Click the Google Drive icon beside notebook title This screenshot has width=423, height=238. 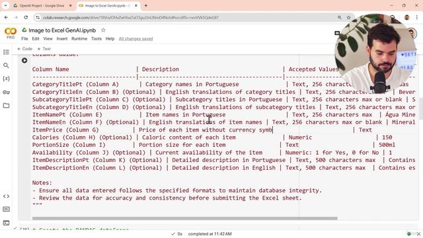coord(24,30)
